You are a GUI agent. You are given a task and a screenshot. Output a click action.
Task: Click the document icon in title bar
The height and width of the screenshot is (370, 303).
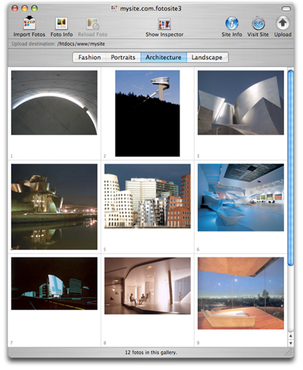tap(114, 8)
